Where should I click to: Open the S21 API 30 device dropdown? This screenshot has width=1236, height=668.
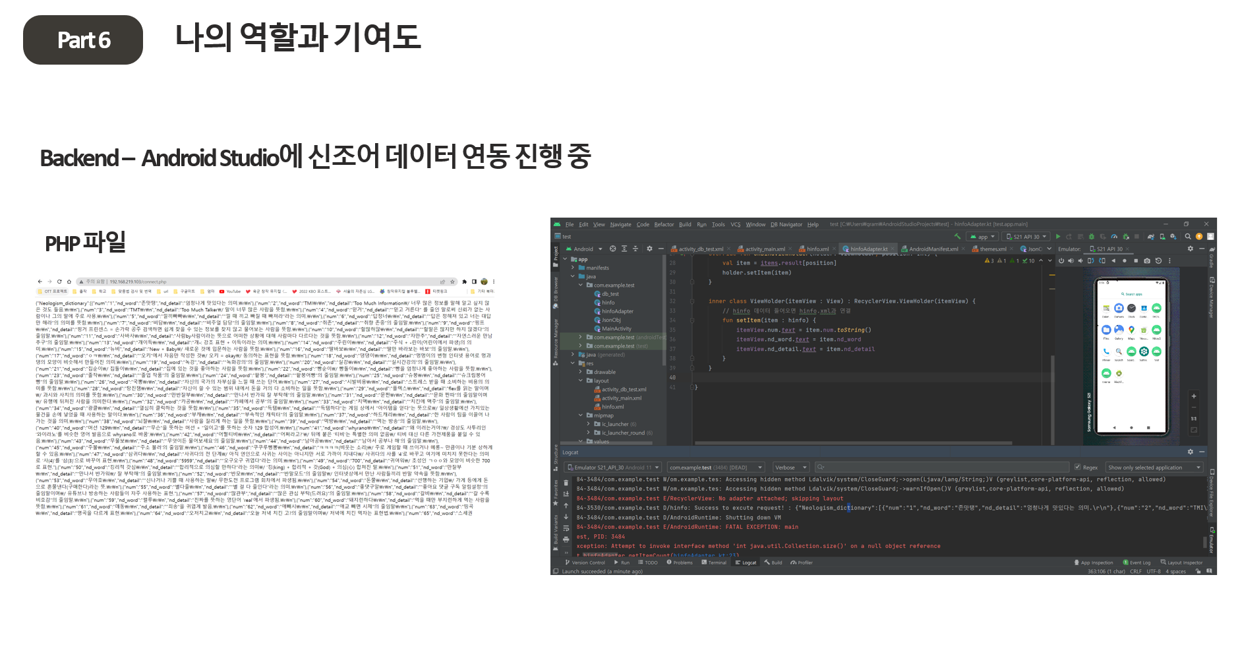[x=1028, y=236]
